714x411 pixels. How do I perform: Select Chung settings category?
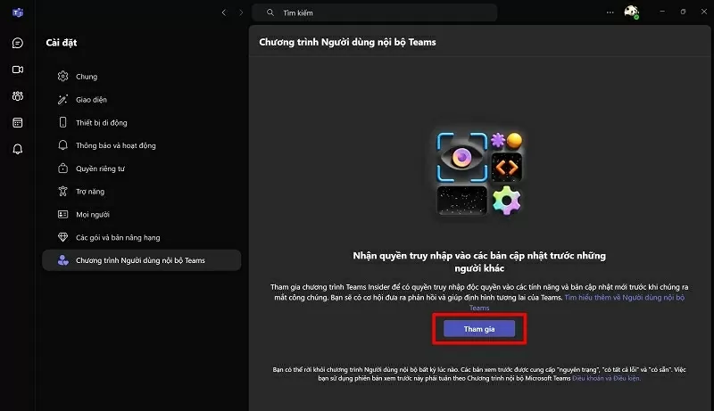tap(142, 77)
